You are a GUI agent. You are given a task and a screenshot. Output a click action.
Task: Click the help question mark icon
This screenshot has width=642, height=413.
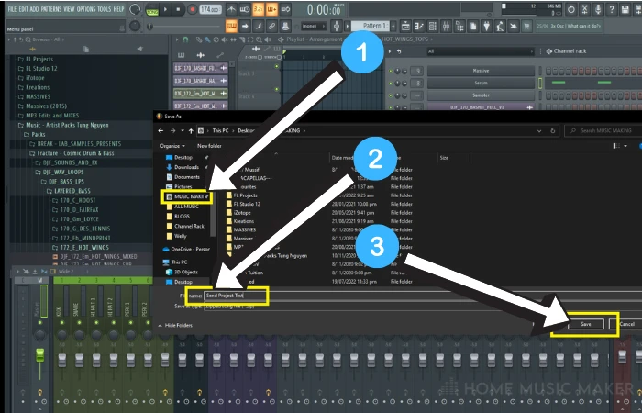coord(612,9)
